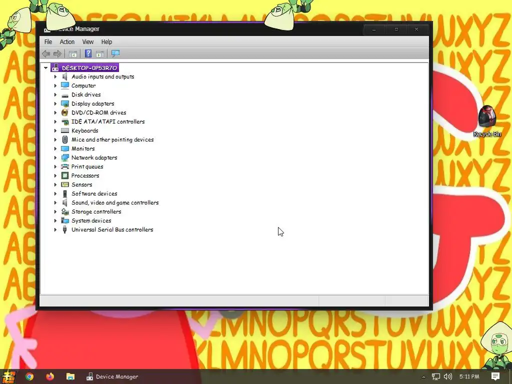
Task: Maximize the Device Manager window
Action: [396, 29]
